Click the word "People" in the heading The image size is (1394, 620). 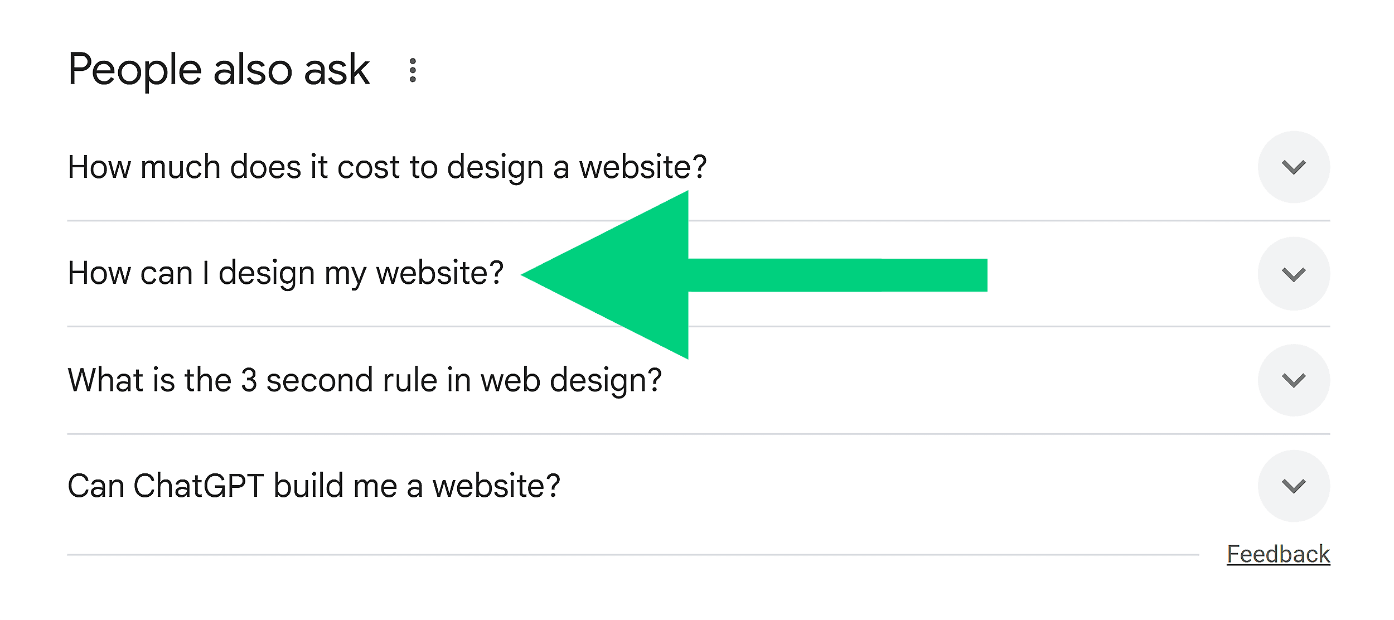(x=134, y=70)
